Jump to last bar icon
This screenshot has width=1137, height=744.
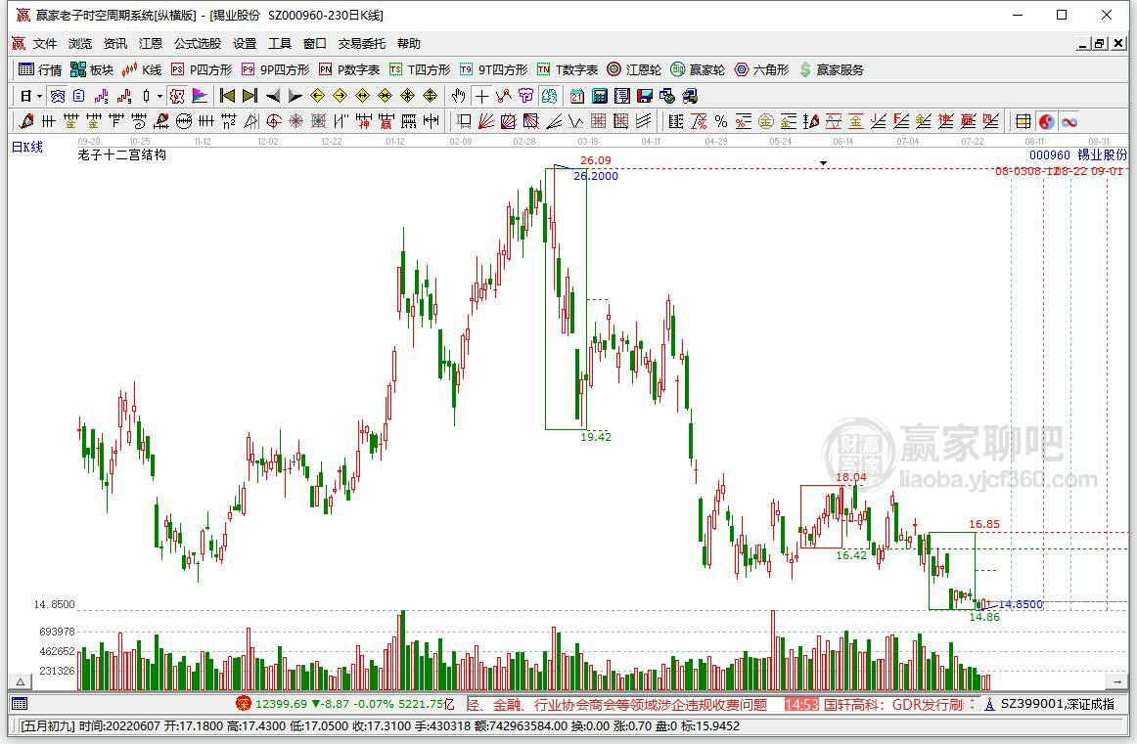pos(250,96)
